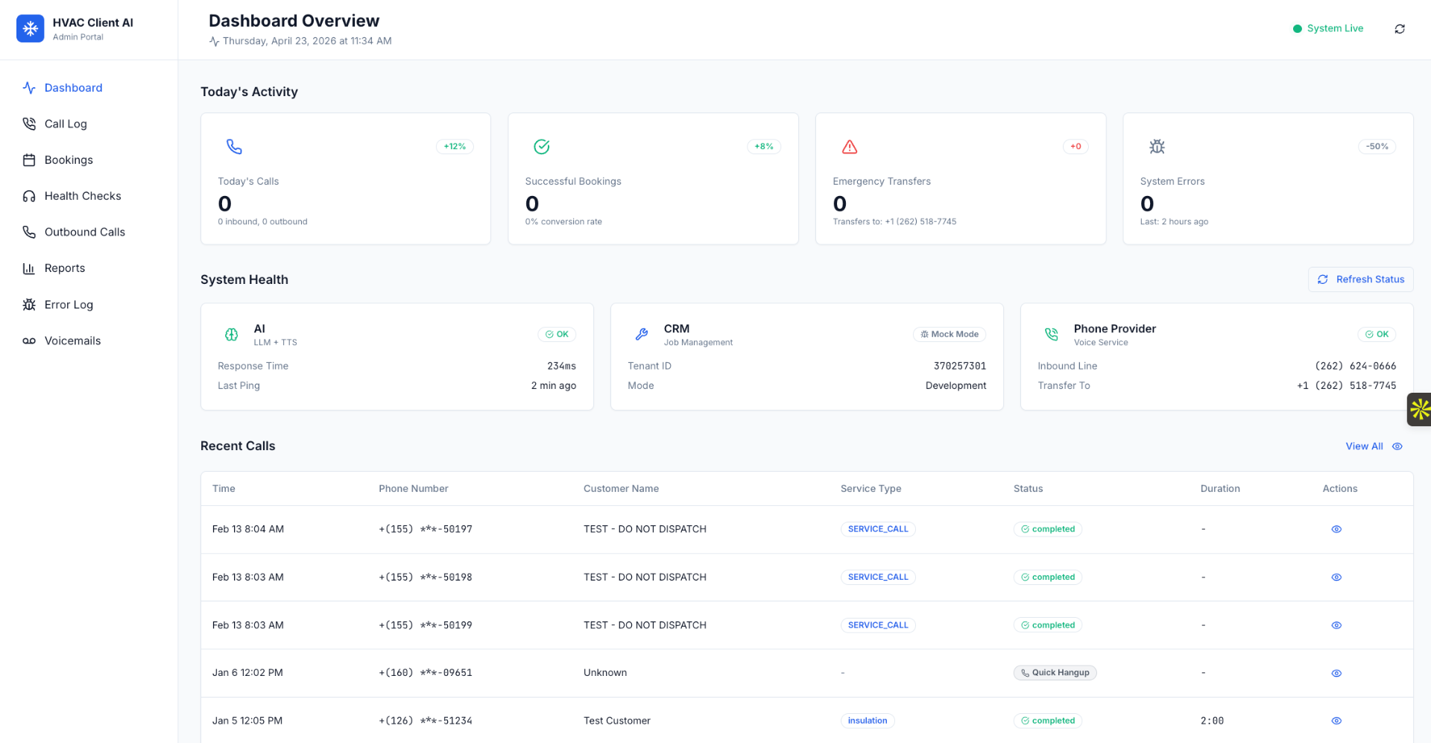View the Test Customer insulation call

1336,721
